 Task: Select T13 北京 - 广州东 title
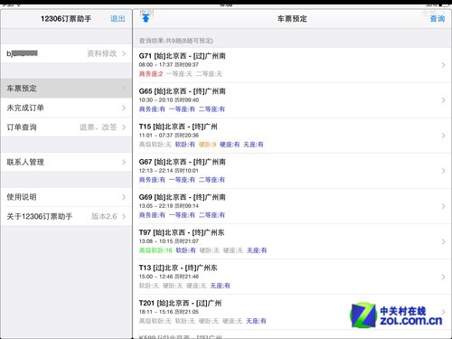tap(178, 268)
